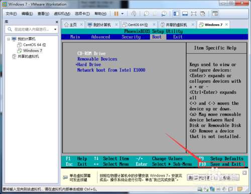Dismiss the installation hint bar
The width and height of the screenshot is (251, 194).
click(x=244, y=173)
